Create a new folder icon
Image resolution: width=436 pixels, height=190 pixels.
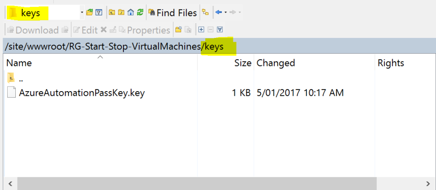178,30
